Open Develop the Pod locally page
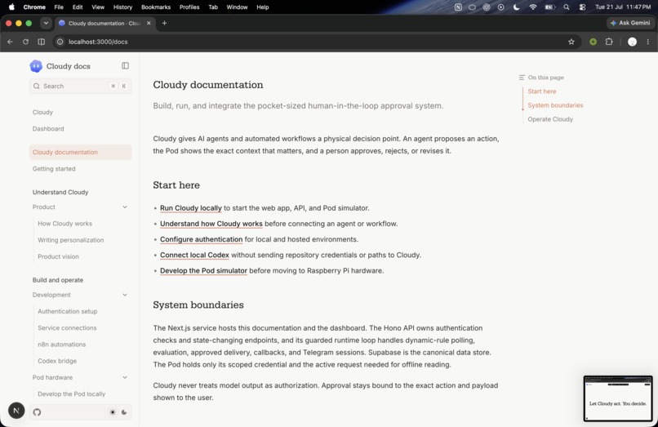 coord(71,394)
